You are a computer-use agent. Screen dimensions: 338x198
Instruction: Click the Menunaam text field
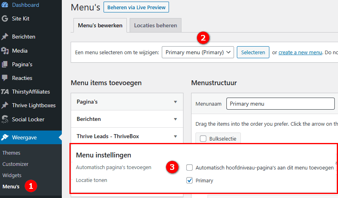point(281,104)
